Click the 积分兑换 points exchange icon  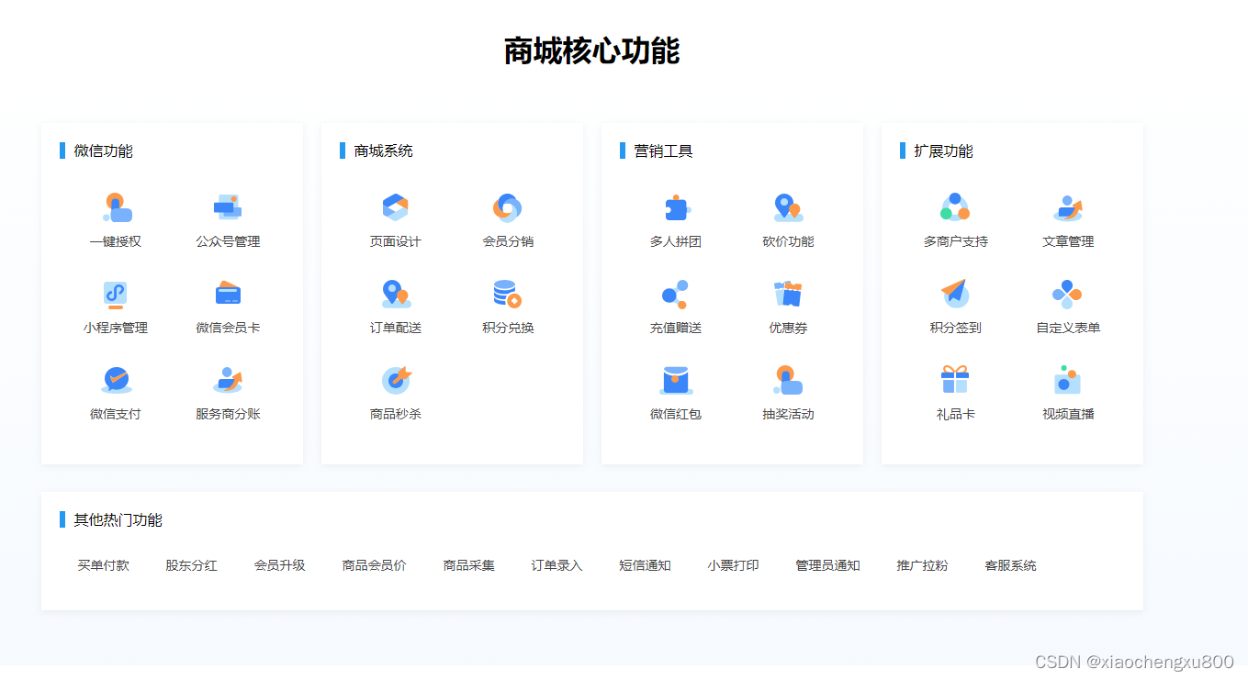pos(506,294)
